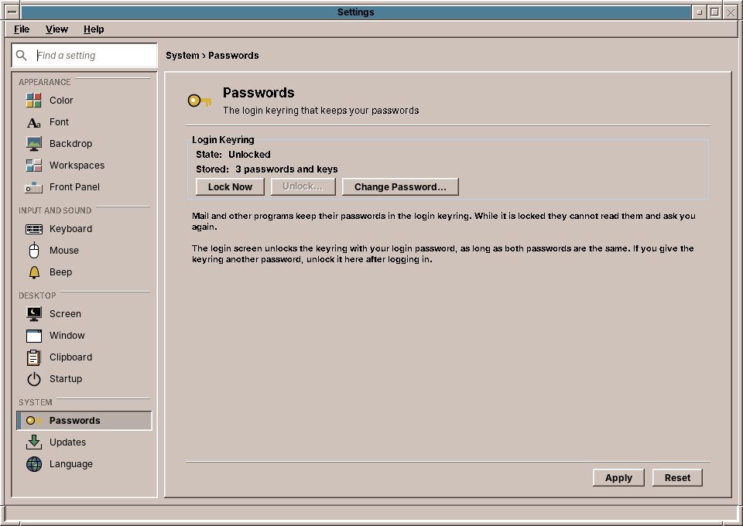Viewport: 743px width, 526px height.
Task: Select the Keyboard icon
Action: [x=33, y=229]
